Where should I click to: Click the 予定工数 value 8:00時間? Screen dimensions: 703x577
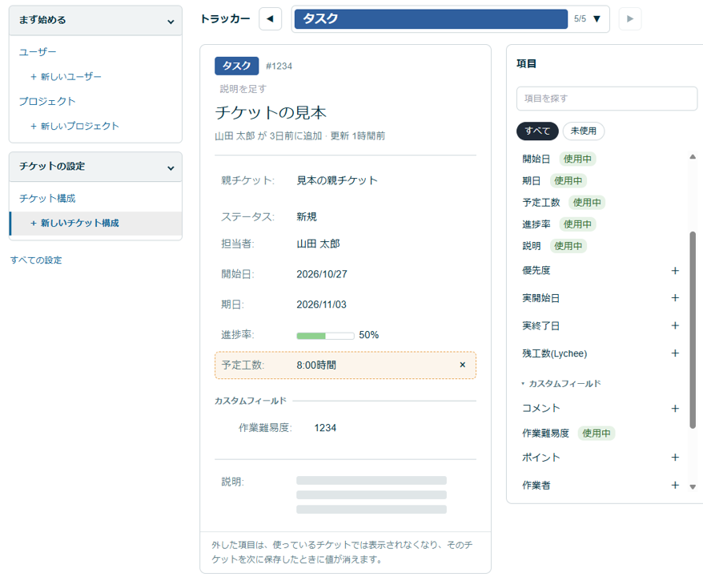pyautogui.click(x=316, y=365)
